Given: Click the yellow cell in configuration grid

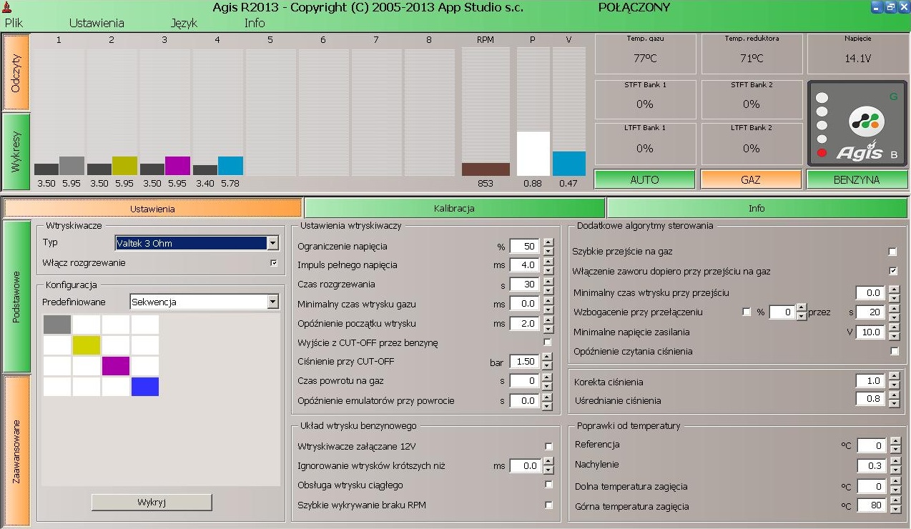Looking at the screenshot, I should click(x=87, y=345).
